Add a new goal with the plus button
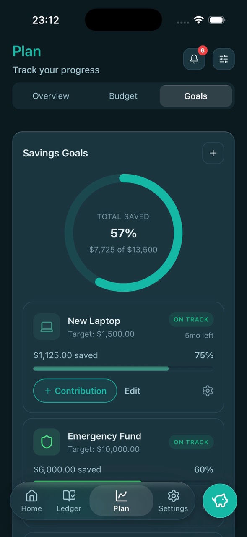This screenshot has height=537, width=247. point(213,153)
